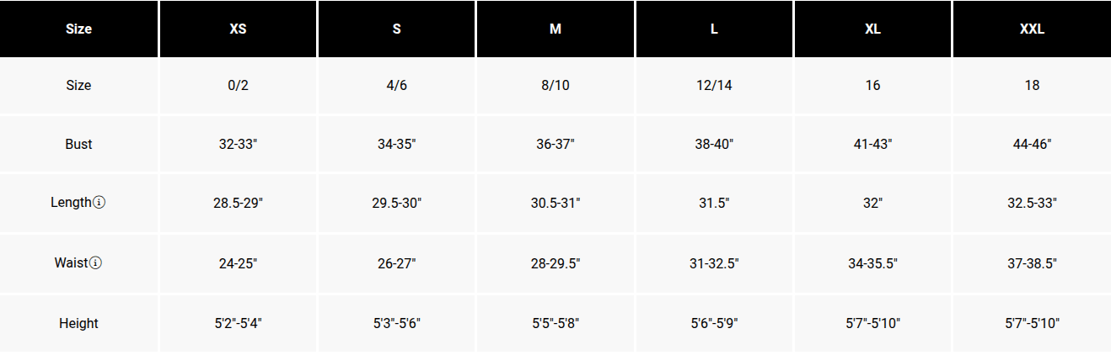Click the Height row label

point(78,323)
